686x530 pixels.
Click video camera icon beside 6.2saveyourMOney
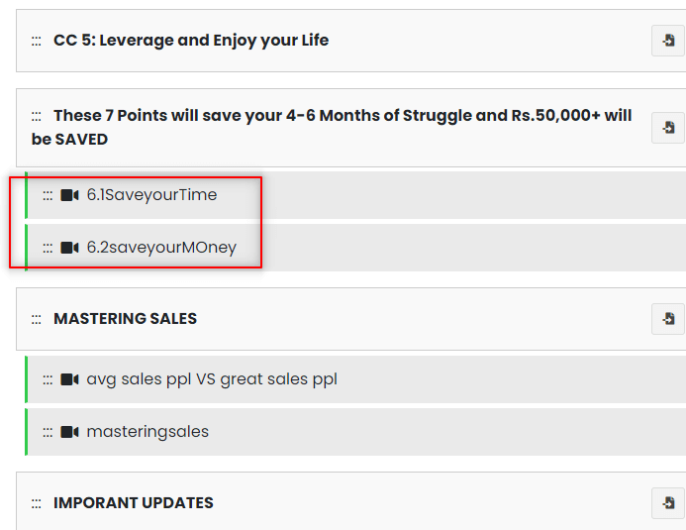coord(69,248)
